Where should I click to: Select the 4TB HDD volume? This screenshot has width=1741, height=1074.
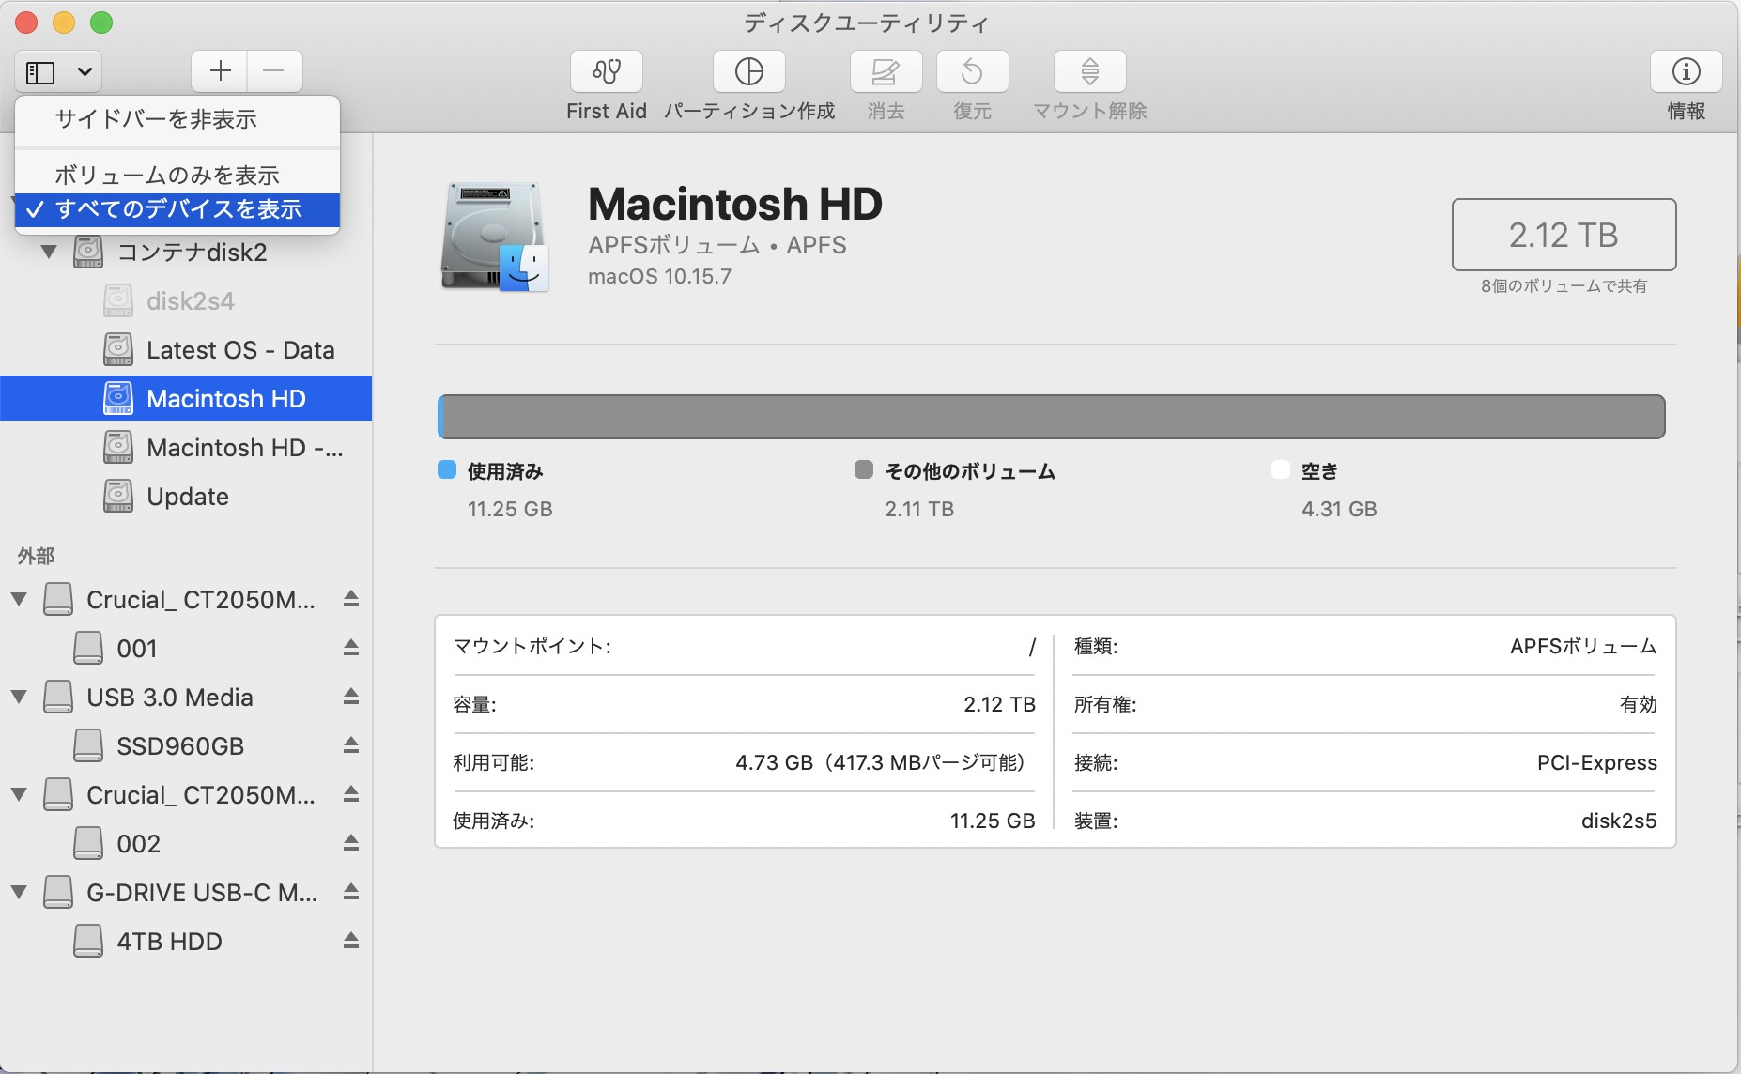coord(169,942)
